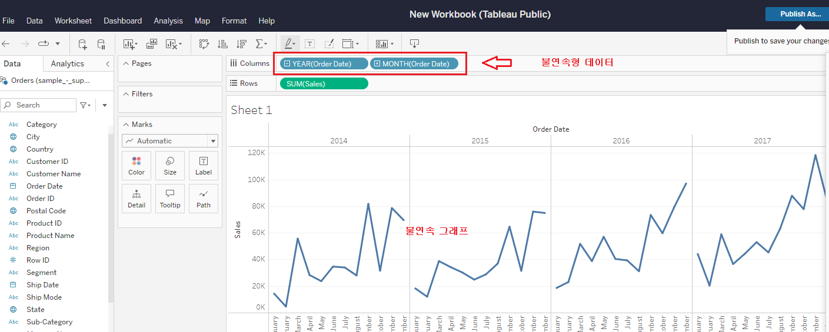The image size is (829, 332).
Task: Collapse the Data pane with chevron
Action: [108, 63]
